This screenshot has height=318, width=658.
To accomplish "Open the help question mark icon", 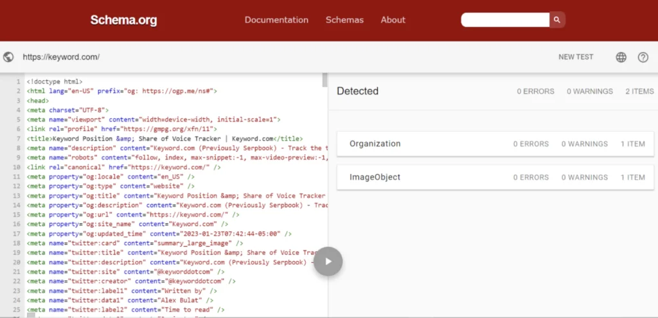I will point(643,57).
